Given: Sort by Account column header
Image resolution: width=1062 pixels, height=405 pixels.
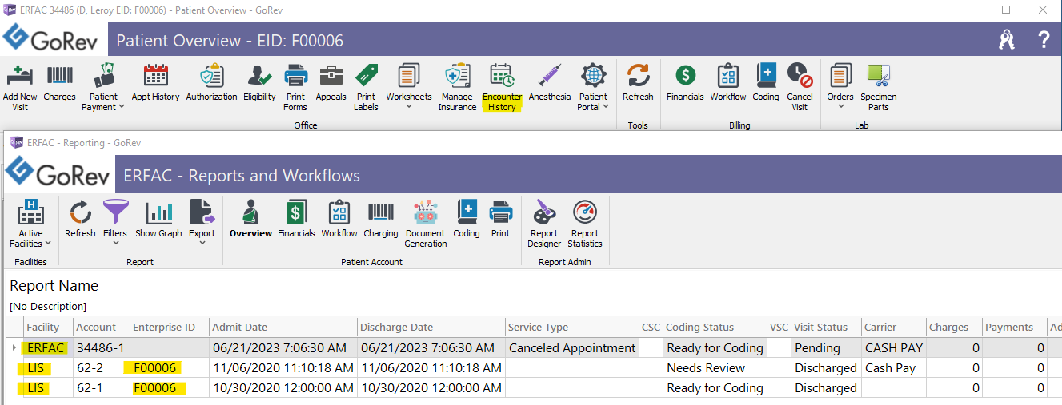Looking at the screenshot, I should click(x=102, y=327).
